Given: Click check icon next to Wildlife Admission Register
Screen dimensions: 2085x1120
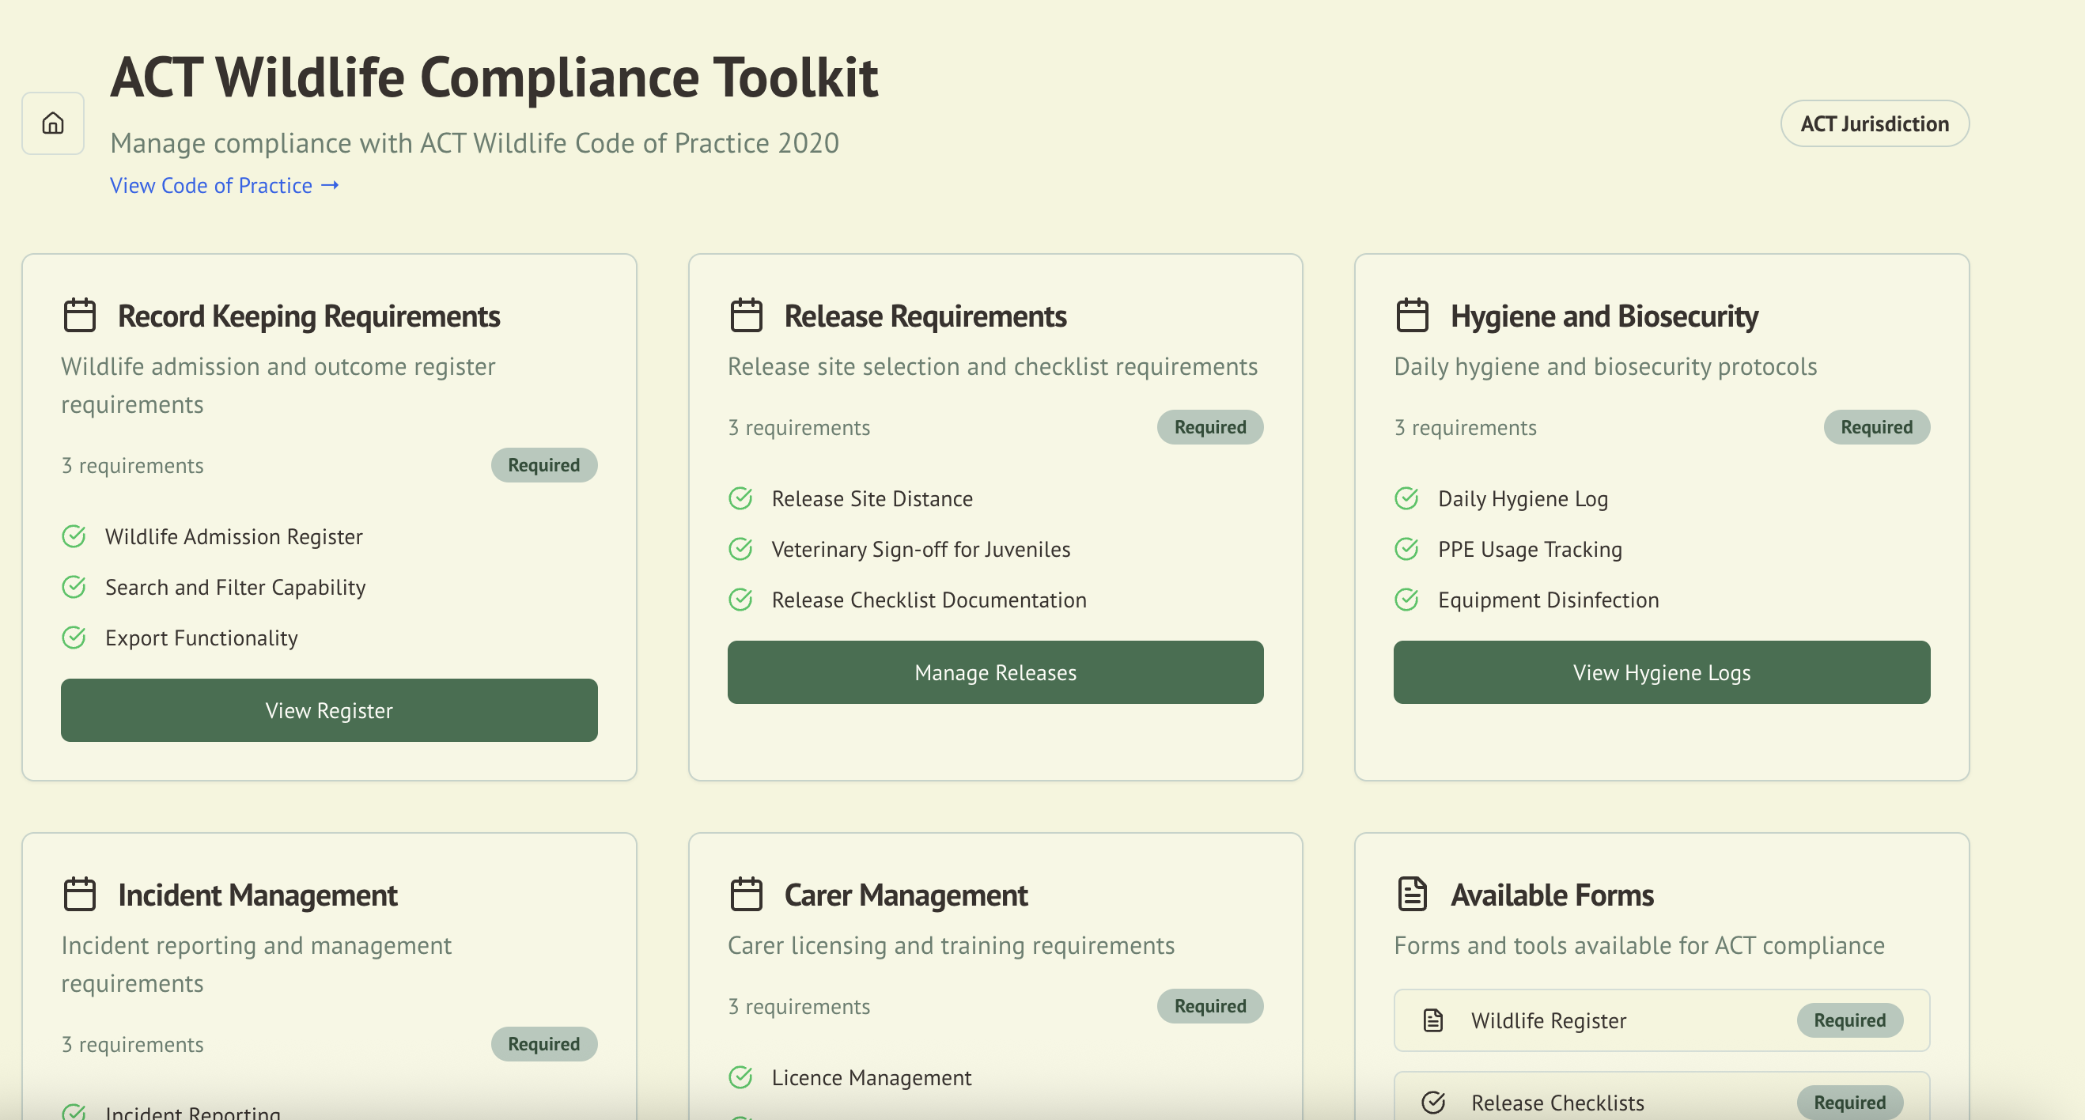Looking at the screenshot, I should 74,536.
